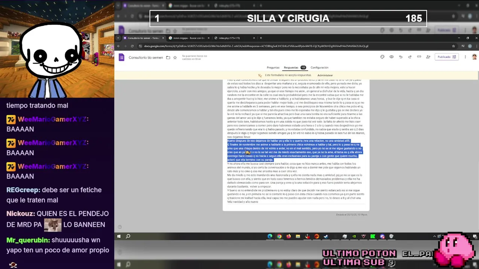The image size is (479, 269).
Task: Add collaborators icon
Action: pos(428,57)
